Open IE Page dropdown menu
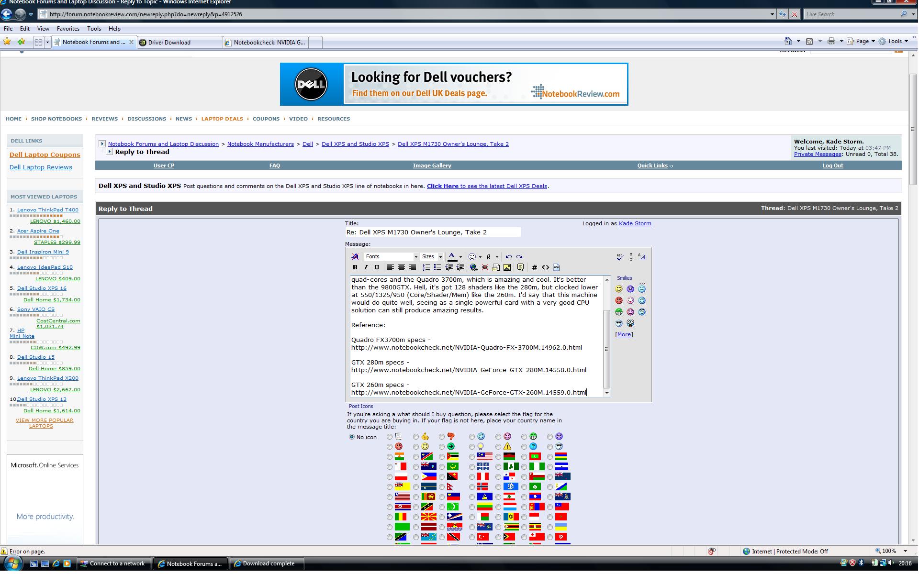The image size is (919, 574). tap(862, 41)
